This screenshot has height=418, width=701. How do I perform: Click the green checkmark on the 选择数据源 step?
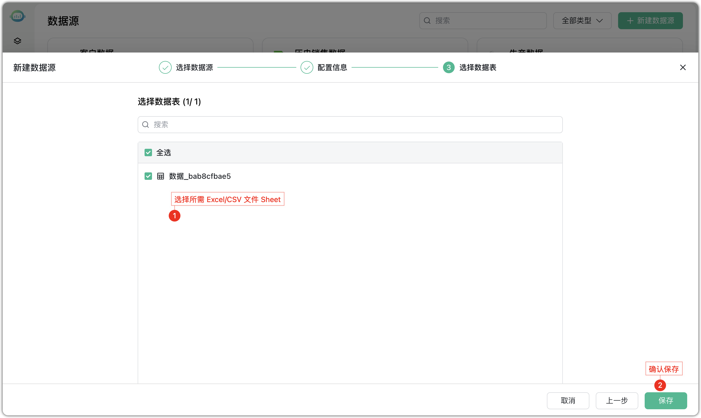165,67
